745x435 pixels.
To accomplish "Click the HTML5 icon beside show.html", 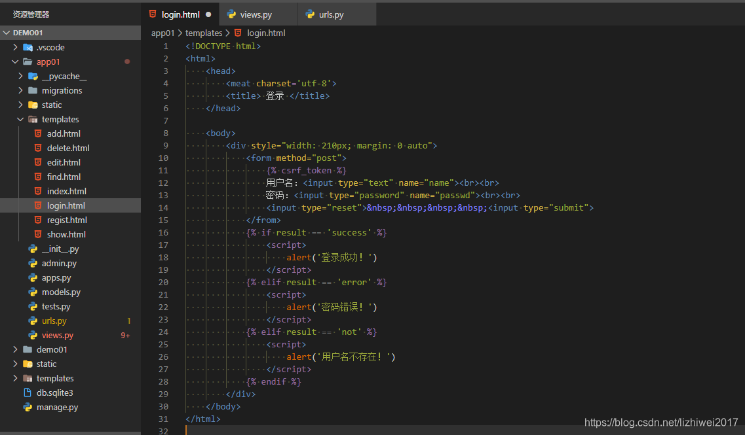I will [x=38, y=234].
